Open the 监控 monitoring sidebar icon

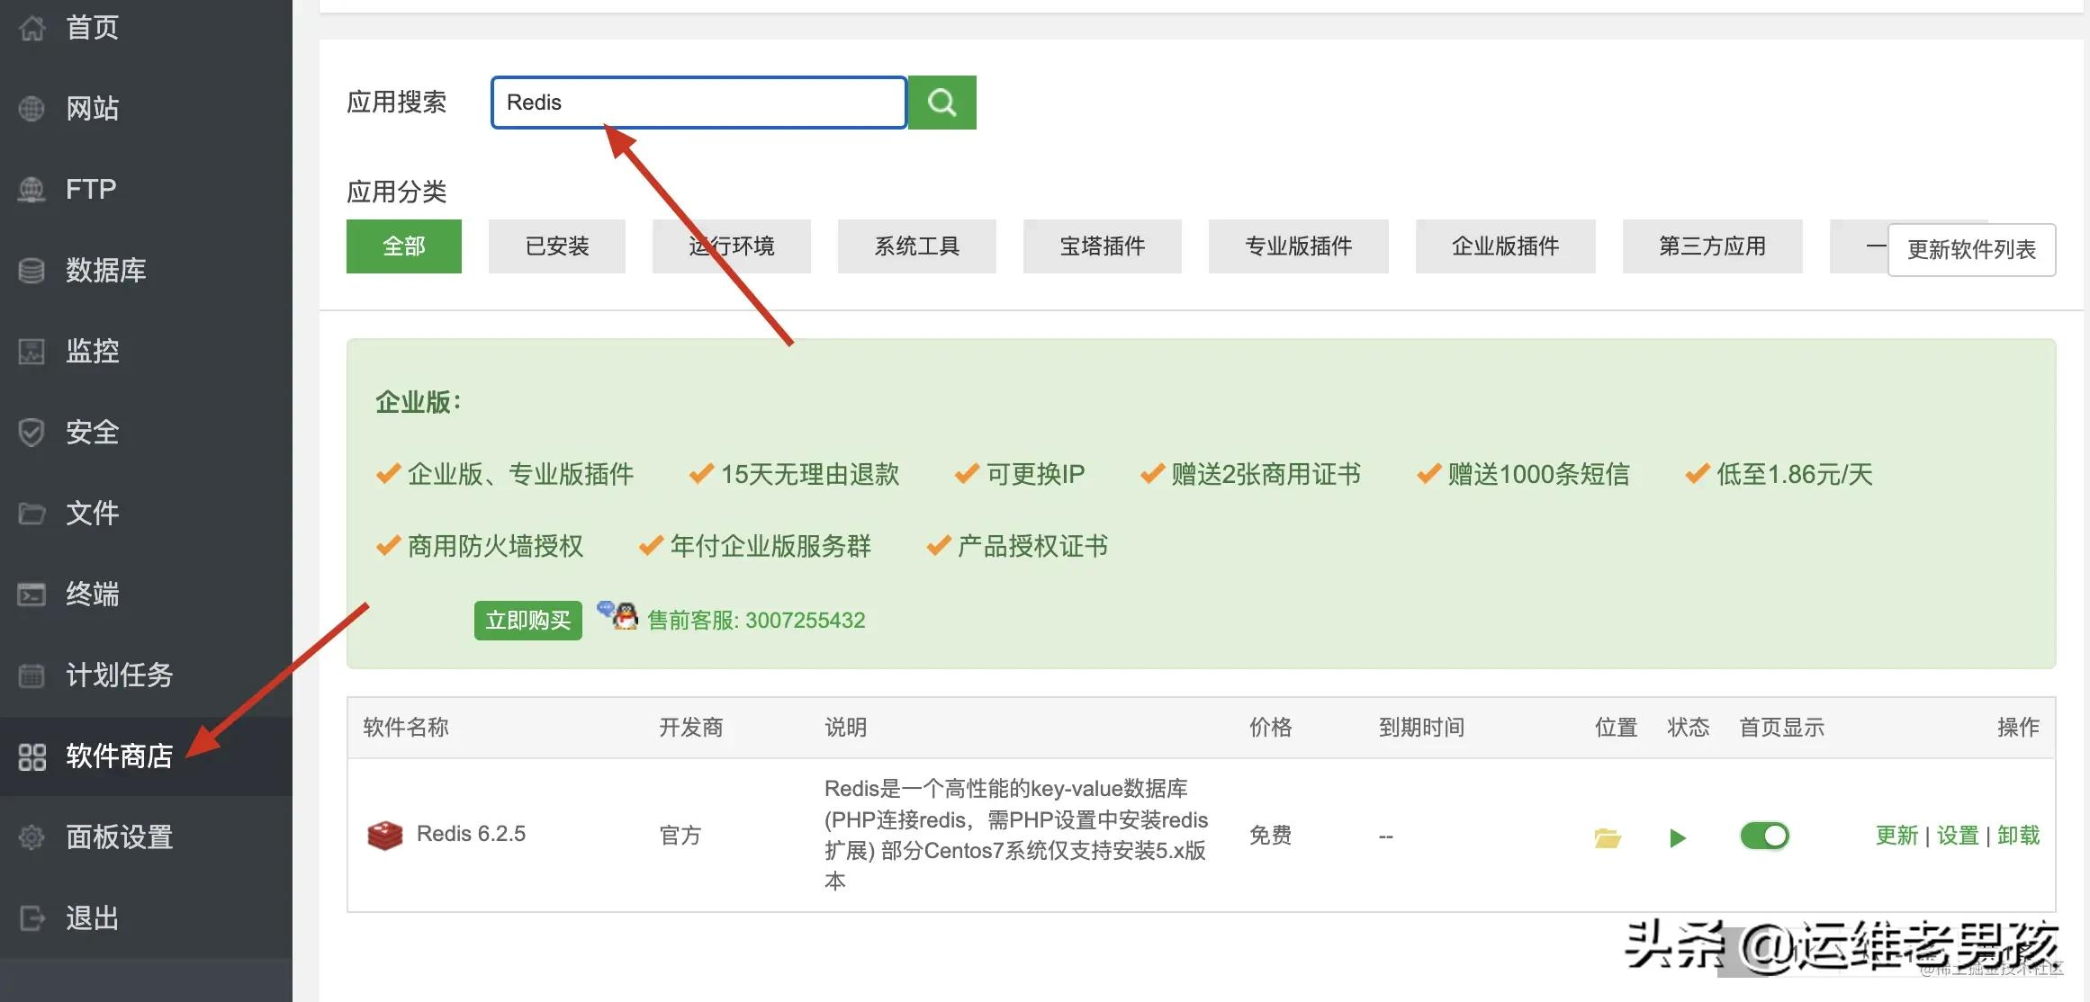click(x=32, y=351)
